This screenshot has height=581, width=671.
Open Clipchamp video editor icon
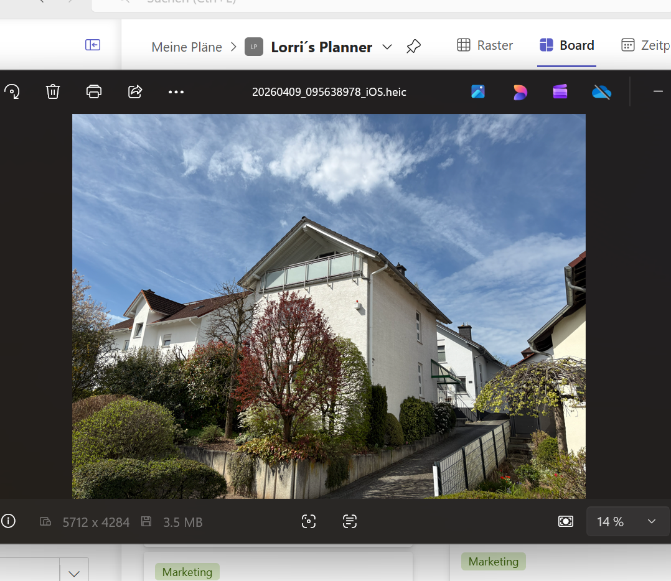pyautogui.click(x=560, y=91)
